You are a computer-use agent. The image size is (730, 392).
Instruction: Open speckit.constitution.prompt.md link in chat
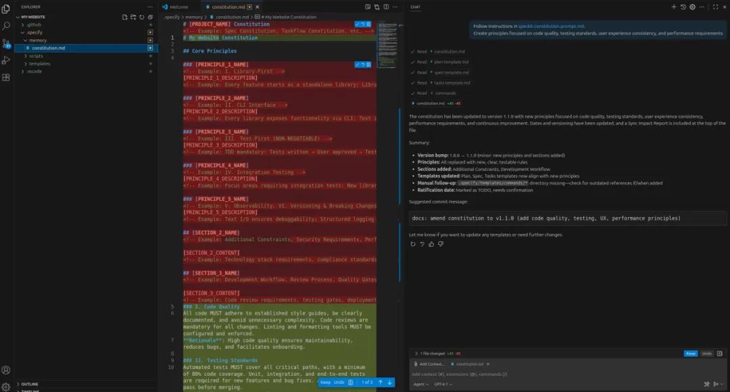(x=552, y=26)
